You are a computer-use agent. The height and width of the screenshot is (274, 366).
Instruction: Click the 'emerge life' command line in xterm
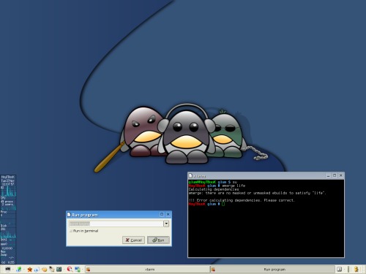217,186
